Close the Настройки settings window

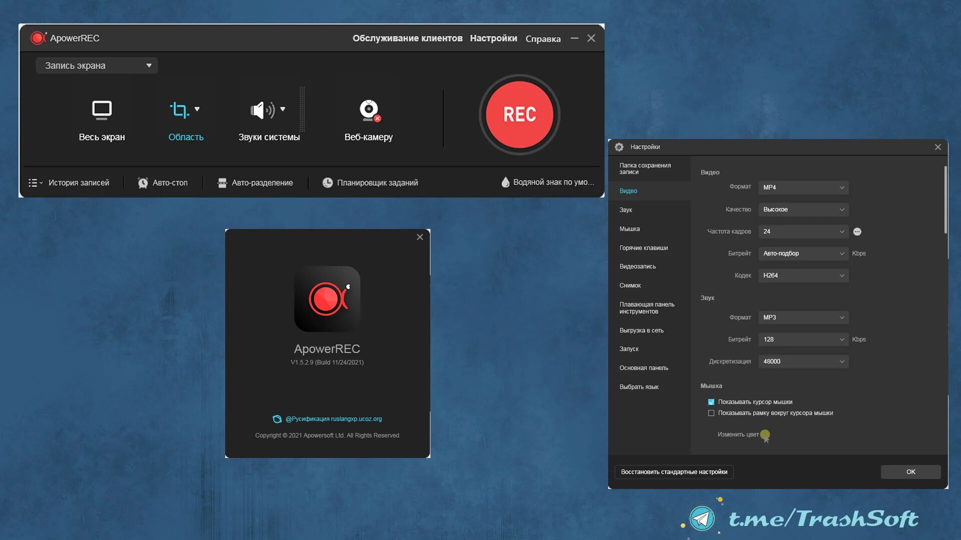(x=938, y=147)
